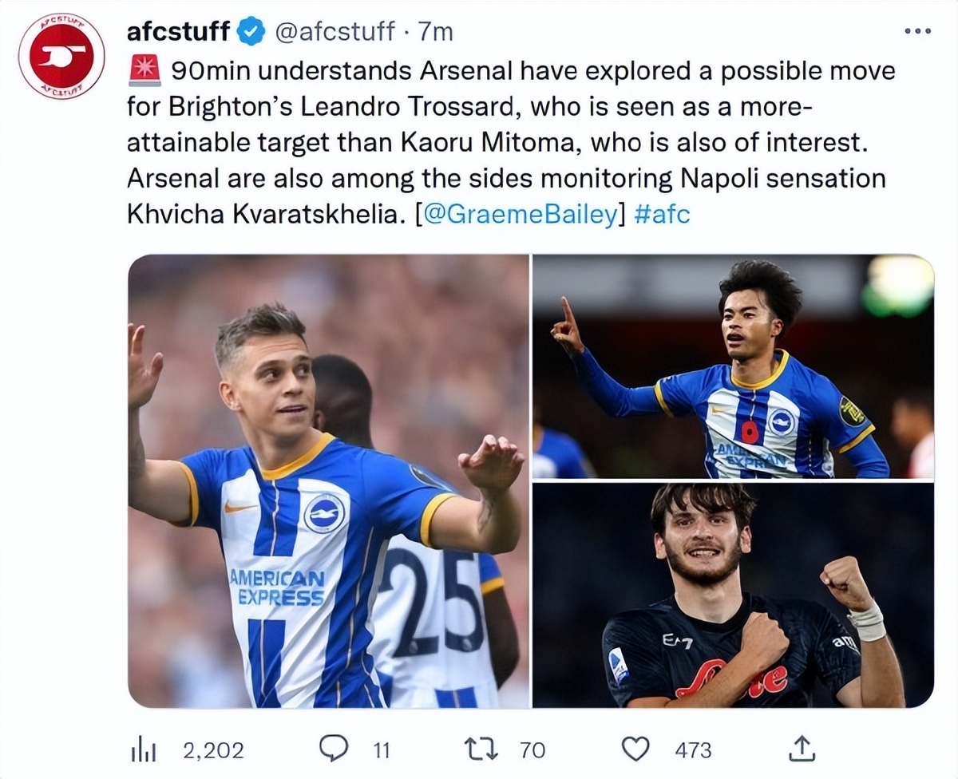Screen dimensions: 958x779
Task: Click the blue verified badge
Action: [x=254, y=32]
